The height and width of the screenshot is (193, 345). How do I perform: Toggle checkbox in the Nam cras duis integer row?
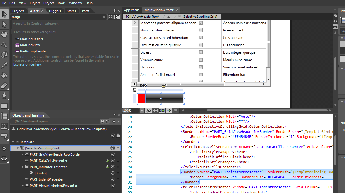pos(201,30)
